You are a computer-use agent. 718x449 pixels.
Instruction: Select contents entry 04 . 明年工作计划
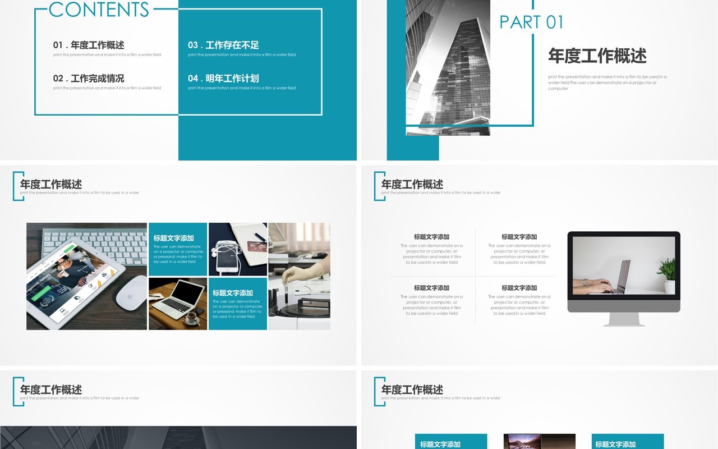223,78
